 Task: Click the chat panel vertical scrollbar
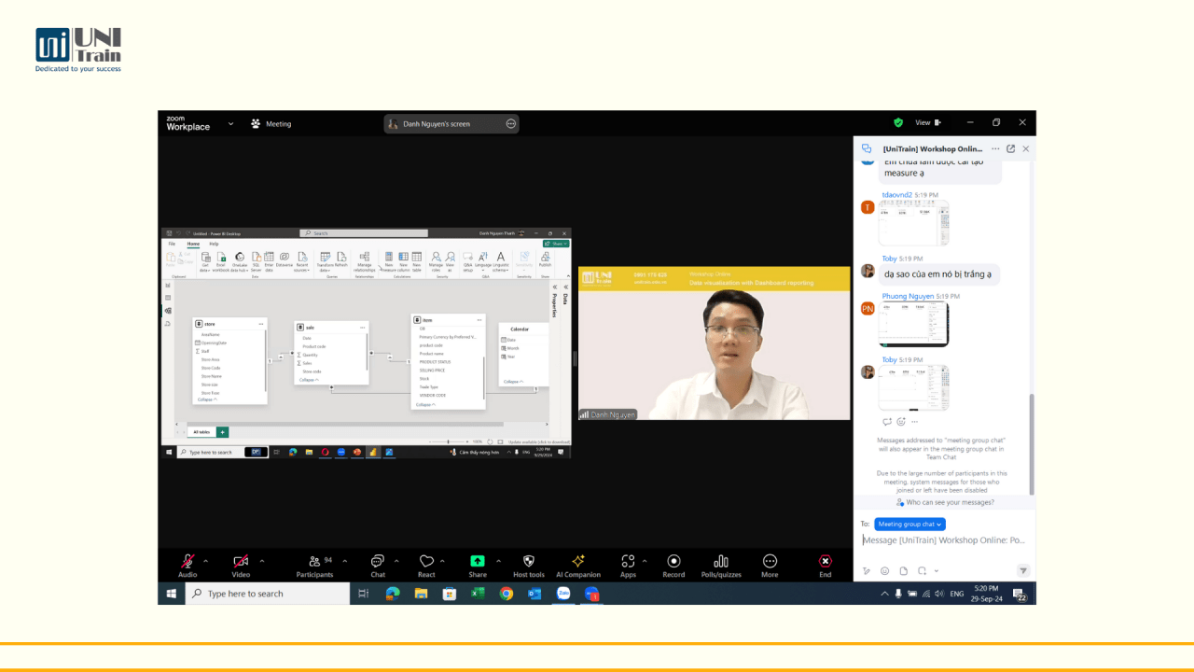pos(1032,443)
